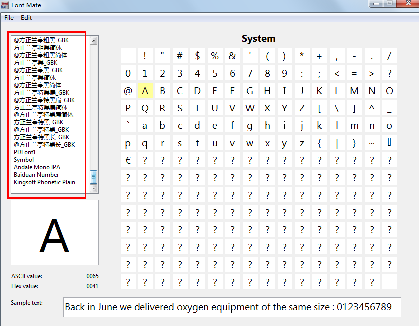This screenshot has height=326, width=419.
Task: Open the File menu
Action: 9,17
